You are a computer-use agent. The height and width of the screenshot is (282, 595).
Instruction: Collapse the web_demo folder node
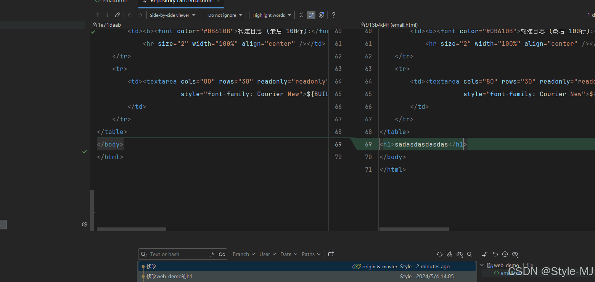tap(482, 265)
